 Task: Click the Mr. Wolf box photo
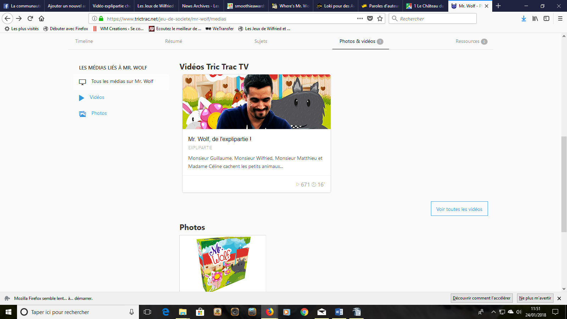(x=223, y=263)
